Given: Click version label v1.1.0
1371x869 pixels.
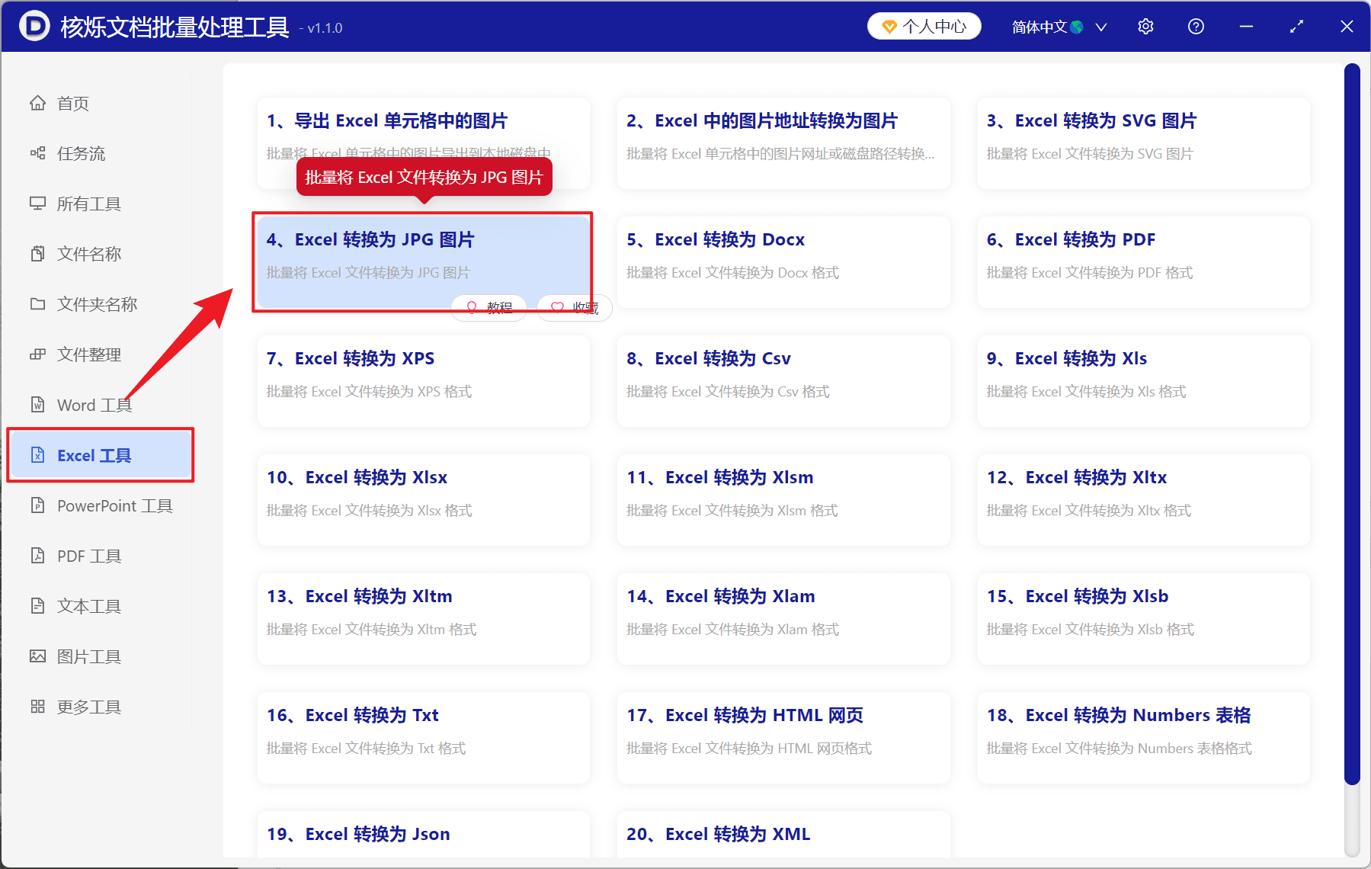Looking at the screenshot, I should click(325, 28).
